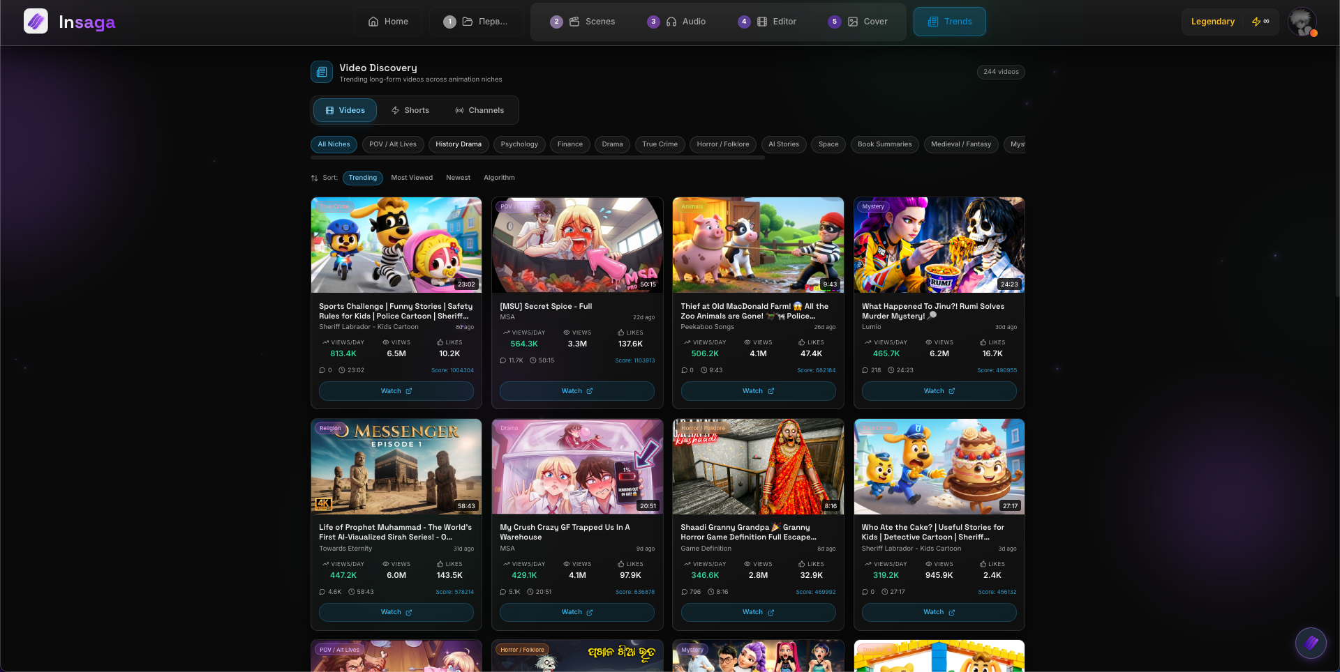Switch to the Videos view
Screen dimensions: 1340x672
tap(345, 110)
